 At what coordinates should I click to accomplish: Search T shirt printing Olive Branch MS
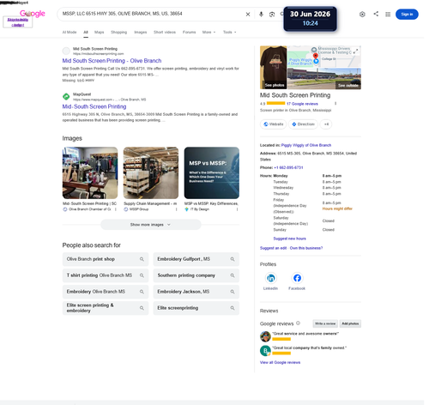point(106,275)
